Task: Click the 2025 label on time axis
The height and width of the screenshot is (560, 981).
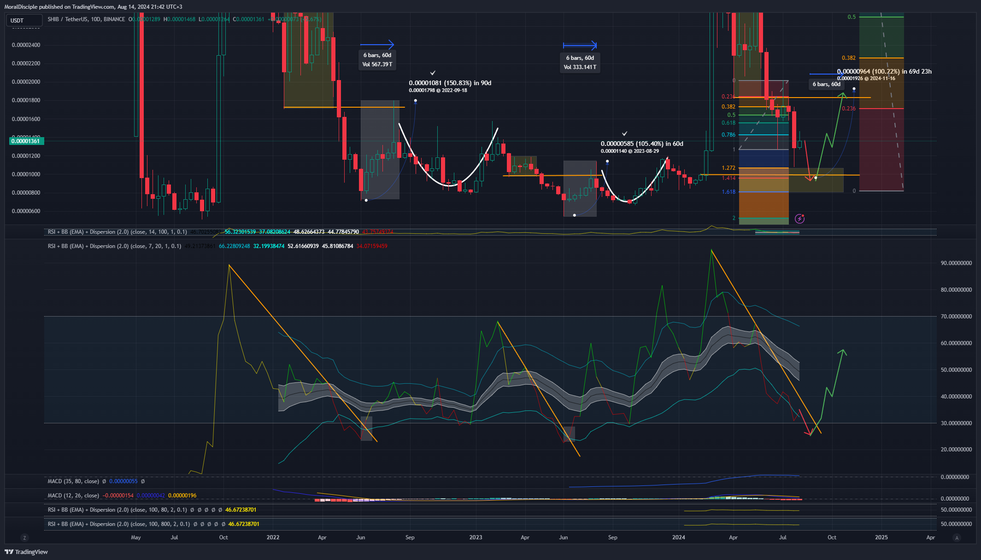Action: coord(881,537)
